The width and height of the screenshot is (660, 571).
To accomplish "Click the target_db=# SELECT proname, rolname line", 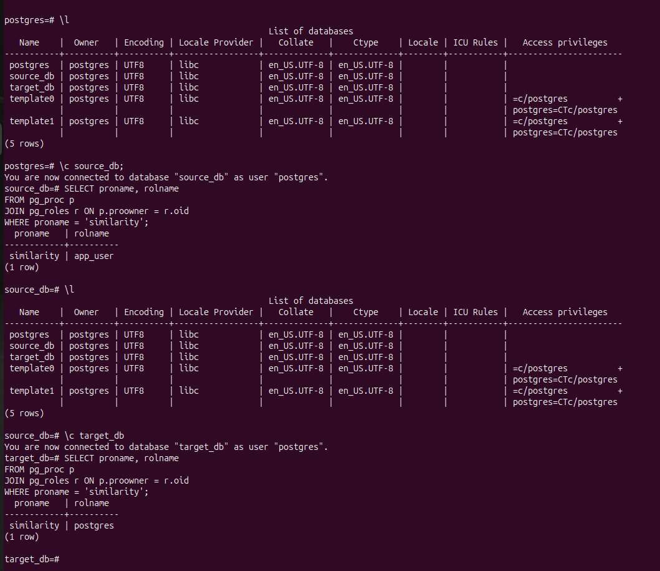I will coord(92,458).
